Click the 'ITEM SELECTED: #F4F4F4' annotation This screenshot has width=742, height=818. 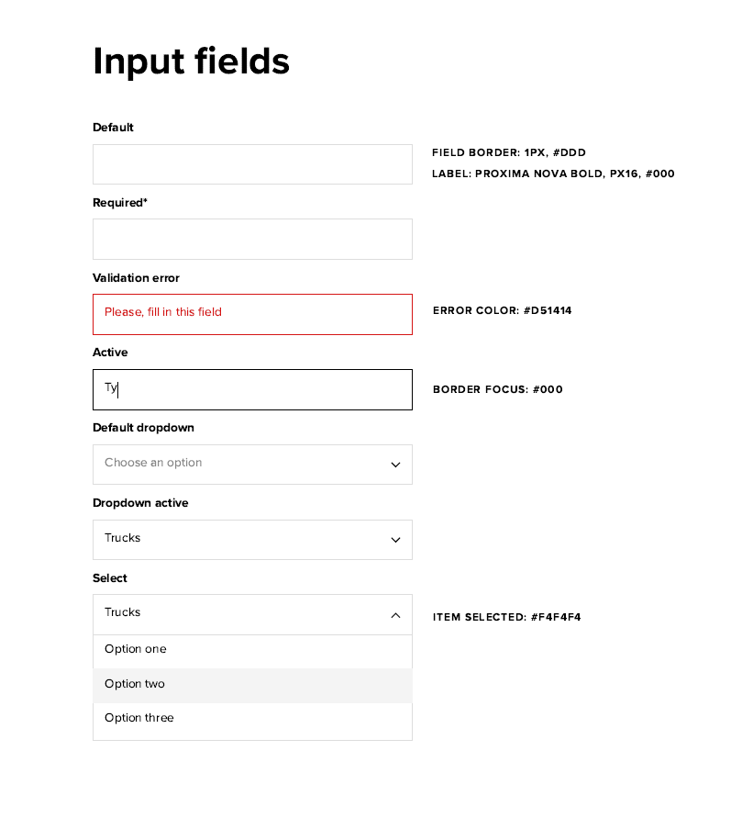[x=506, y=617]
